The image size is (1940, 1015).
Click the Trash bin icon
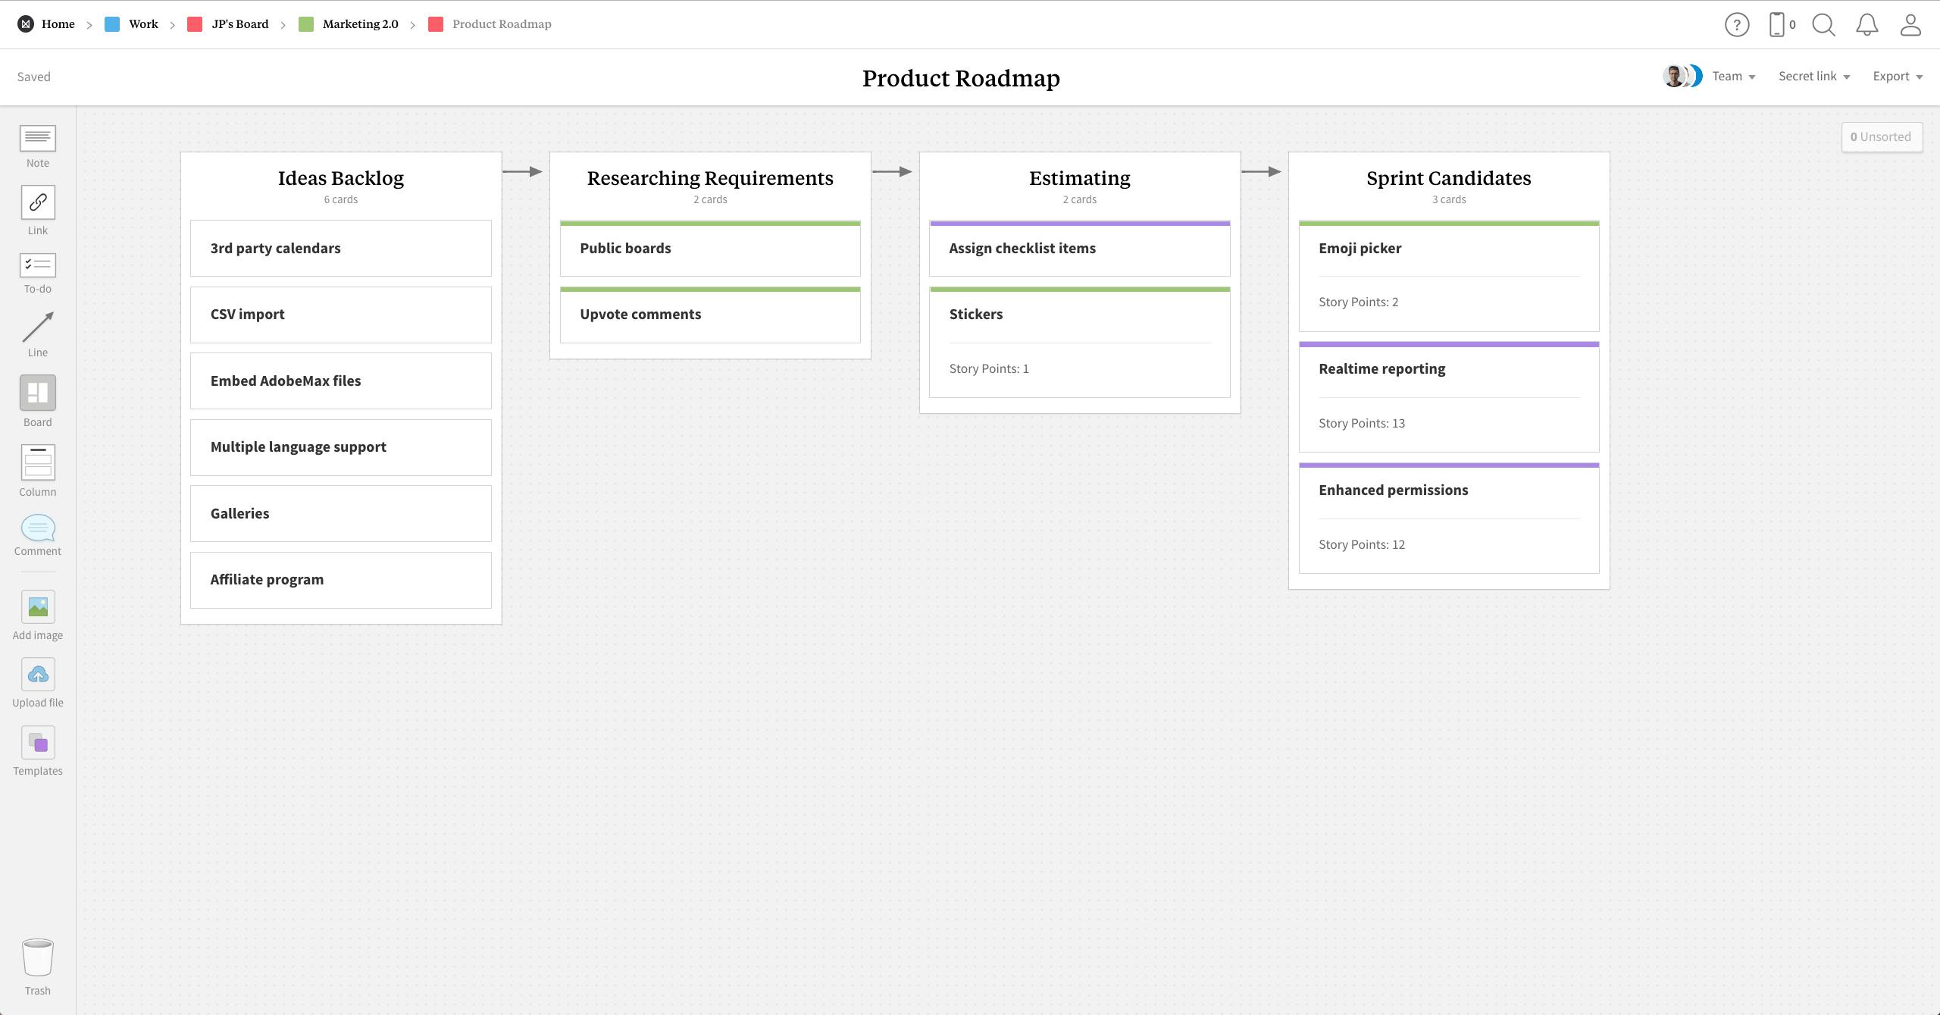click(37, 957)
